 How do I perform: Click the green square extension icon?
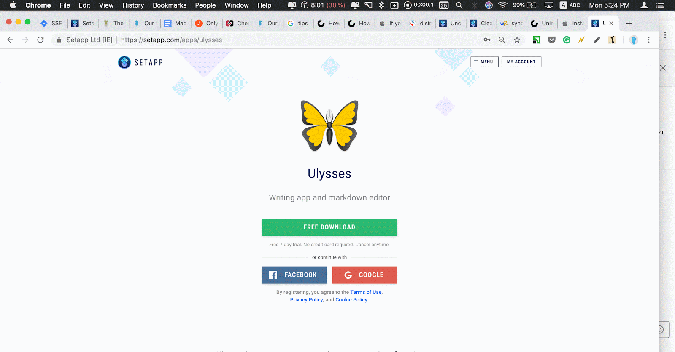537,40
